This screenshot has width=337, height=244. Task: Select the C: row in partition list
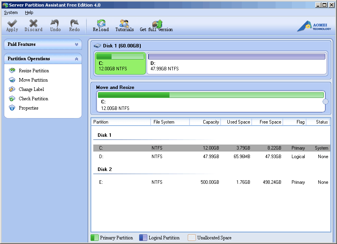212,148
